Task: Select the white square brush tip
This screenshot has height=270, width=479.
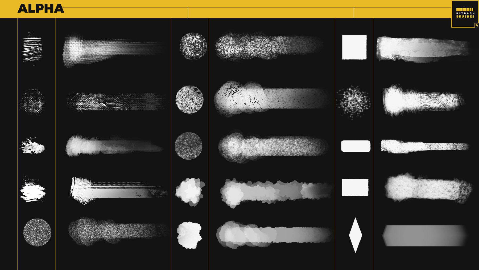Action: pyautogui.click(x=354, y=47)
